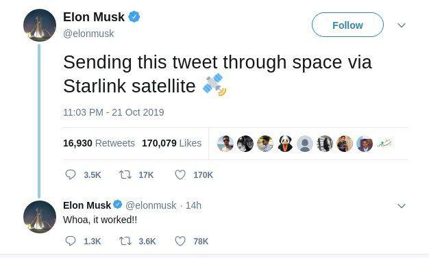Open the @elonmusk handle in header
The width and height of the screenshot is (429, 258).
point(88,34)
